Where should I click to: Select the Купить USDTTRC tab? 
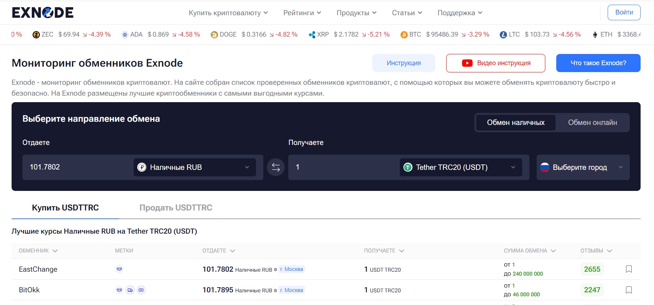65,208
